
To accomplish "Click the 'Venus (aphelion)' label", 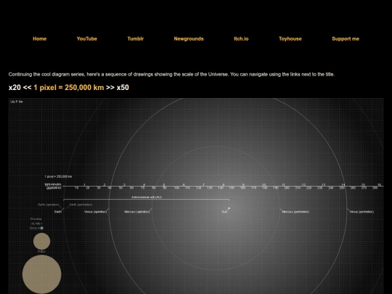I will pyautogui.click(x=96, y=212).
